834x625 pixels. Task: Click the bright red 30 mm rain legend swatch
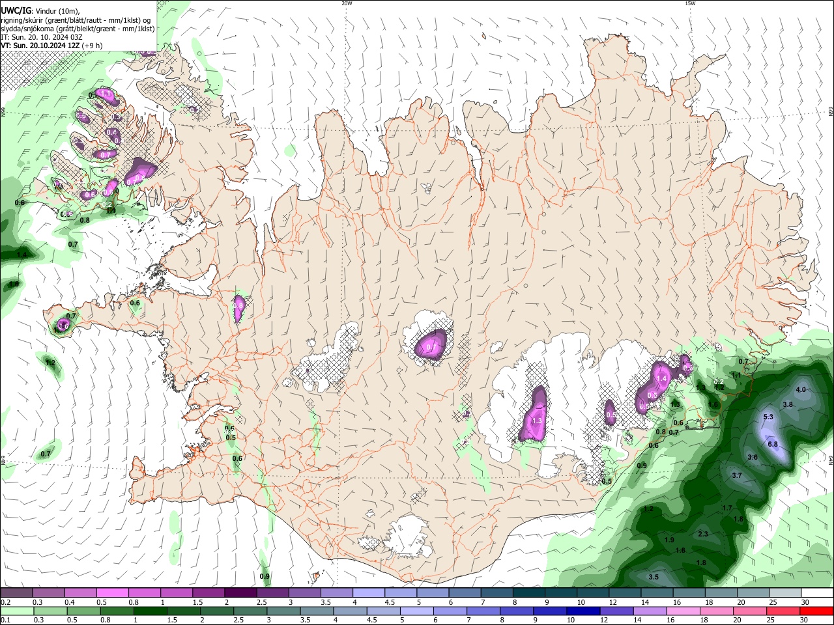click(x=817, y=611)
